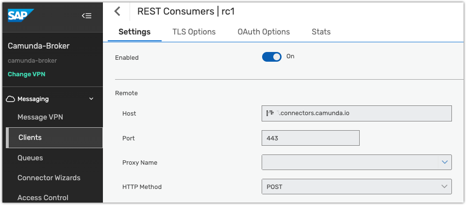This screenshot has width=466, height=205.
Task: Click the Change VPN link
Action: point(27,74)
